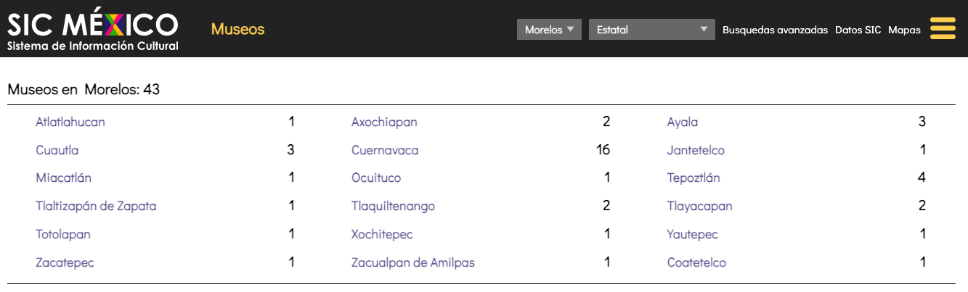Open Busquedas avanzadas
Image resolution: width=968 pixels, height=292 pixels.
775,30
